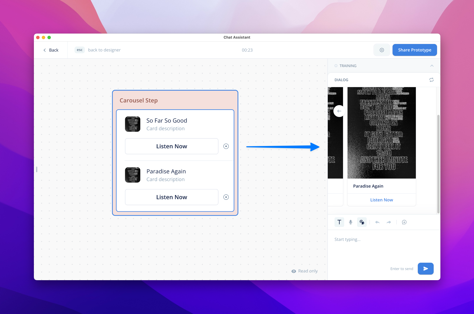Select the text input mode icon
The height and width of the screenshot is (314, 474).
339,222
